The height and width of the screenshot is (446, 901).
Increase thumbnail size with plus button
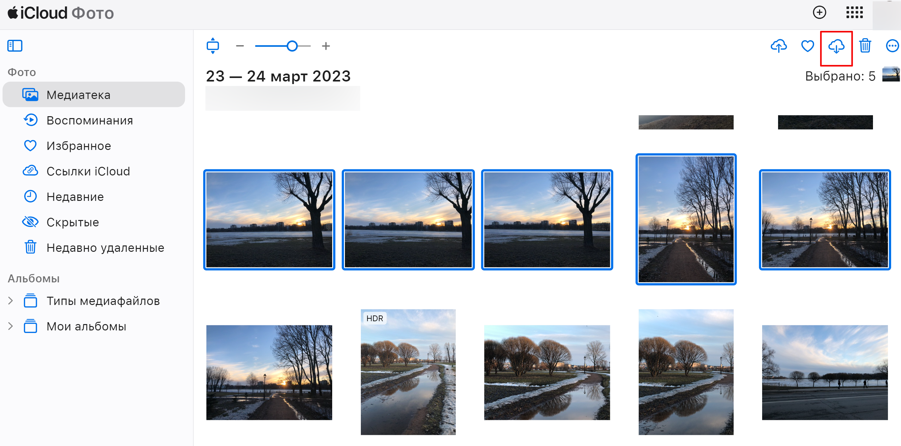pyautogui.click(x=326, y=46)
